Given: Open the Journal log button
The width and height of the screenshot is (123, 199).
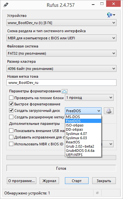Looking at the screenshot, I should [x=49, y=180].
